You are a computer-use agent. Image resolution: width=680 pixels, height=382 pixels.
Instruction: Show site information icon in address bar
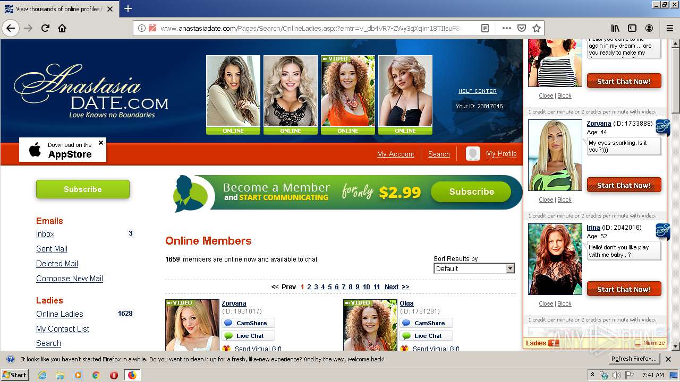point(141,28)
